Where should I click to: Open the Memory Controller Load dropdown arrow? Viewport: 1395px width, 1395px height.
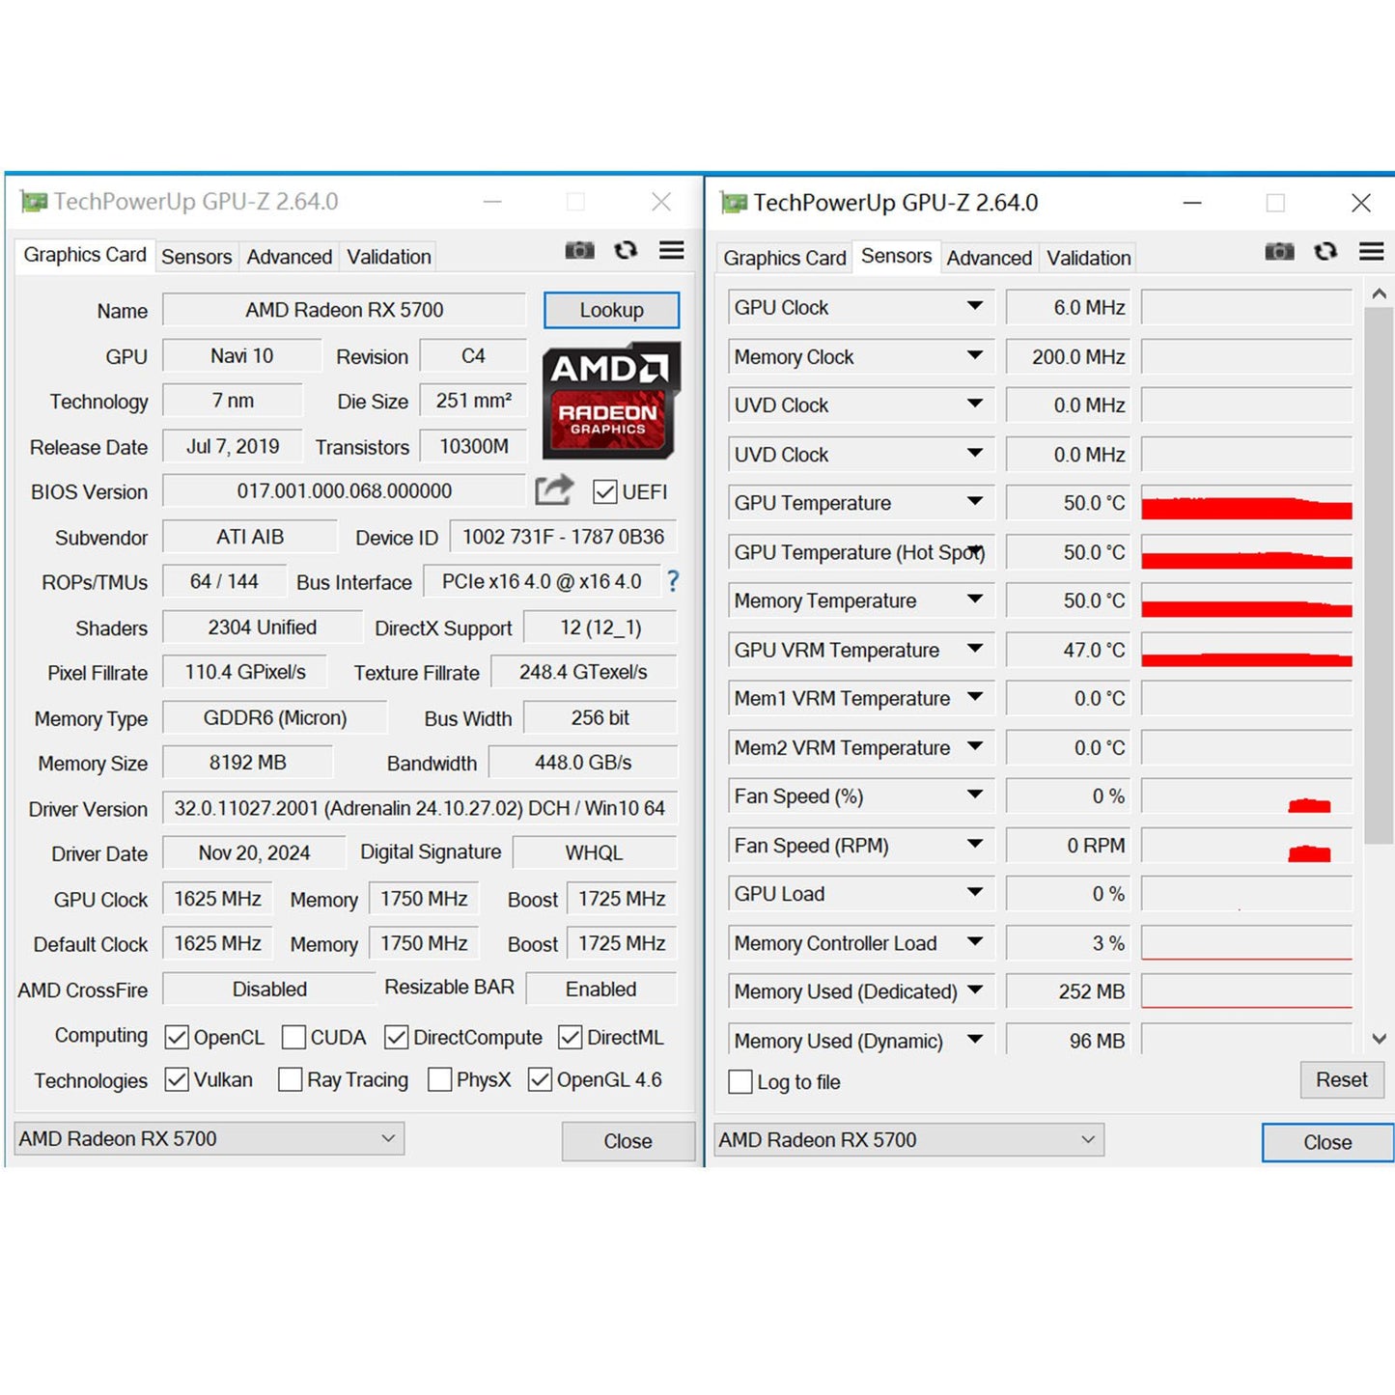point(975,941)
